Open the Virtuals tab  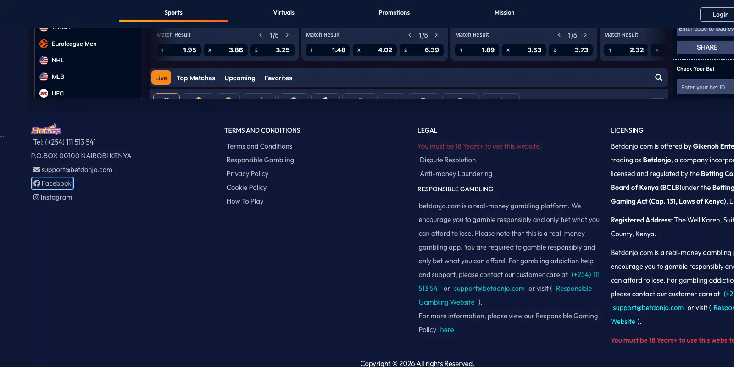(x=284, y=12)
